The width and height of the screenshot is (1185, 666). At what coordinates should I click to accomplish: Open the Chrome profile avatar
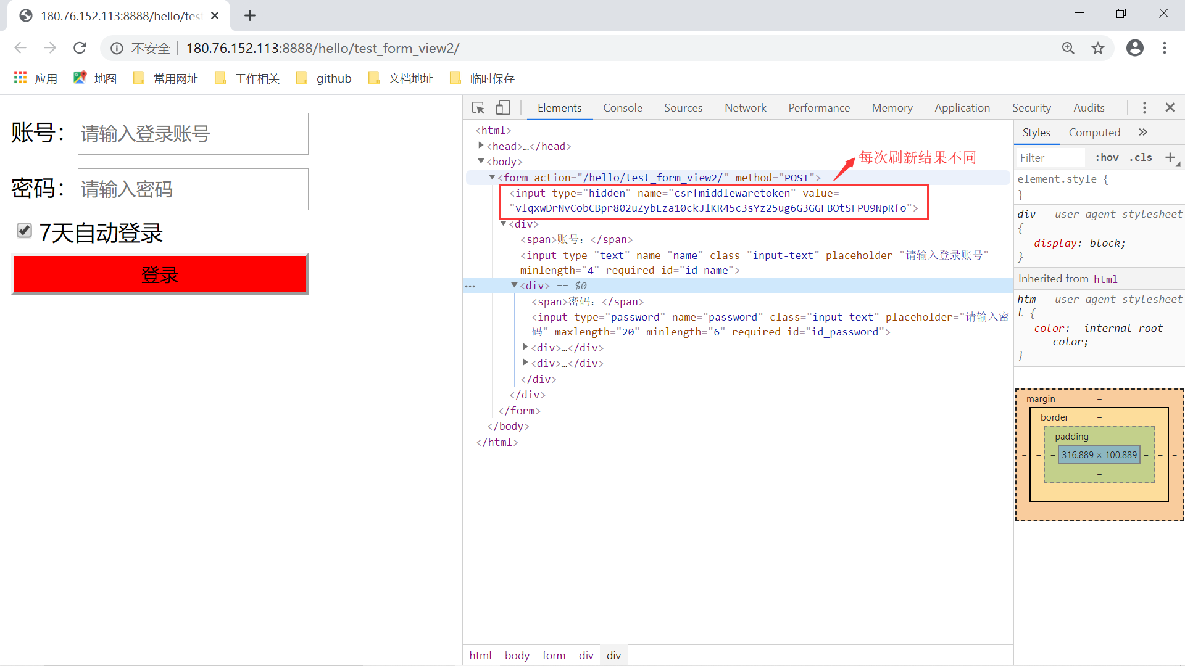(1135, 48)
